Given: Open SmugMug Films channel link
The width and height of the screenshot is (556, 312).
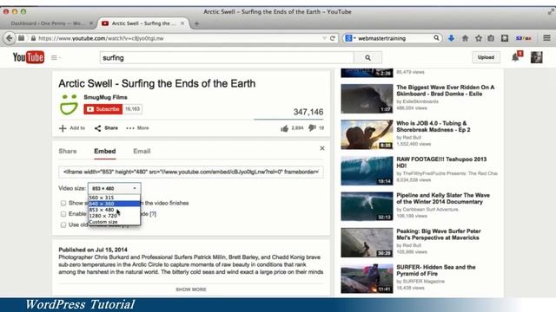Looking at the screenshot, I should [105, 97].
